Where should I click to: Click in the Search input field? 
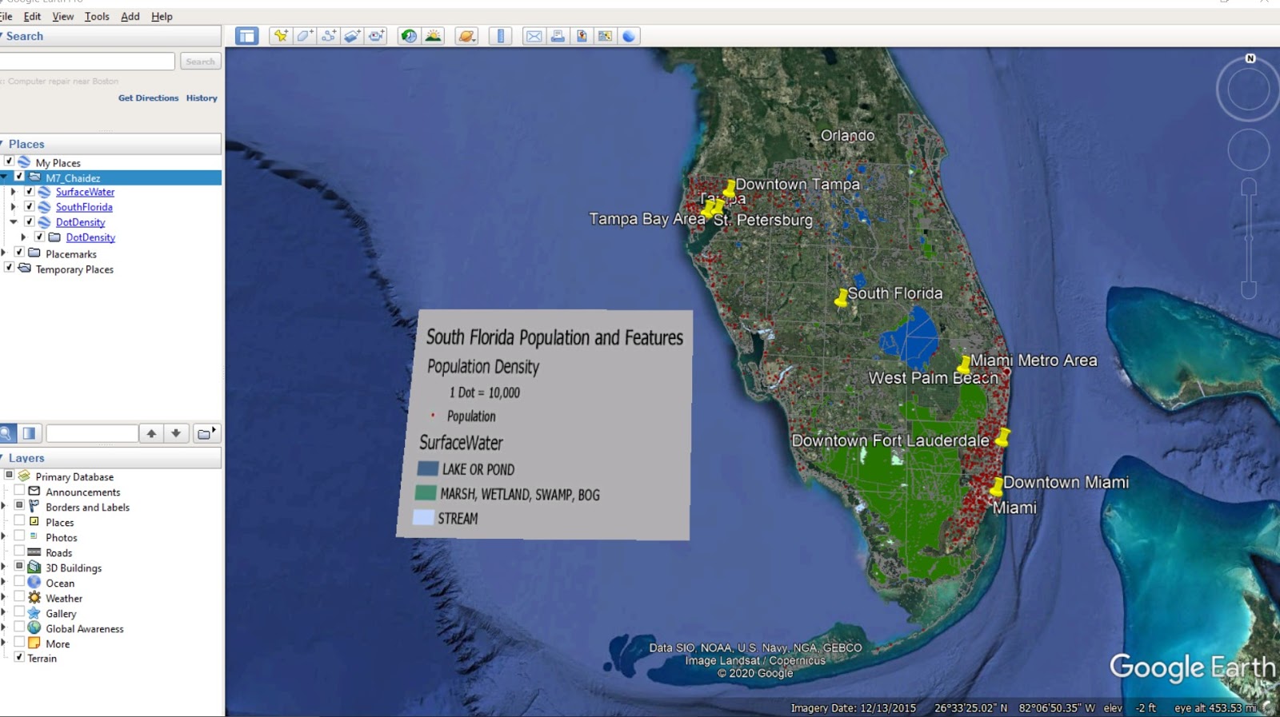pyautogui.click(x=87, y=62)
